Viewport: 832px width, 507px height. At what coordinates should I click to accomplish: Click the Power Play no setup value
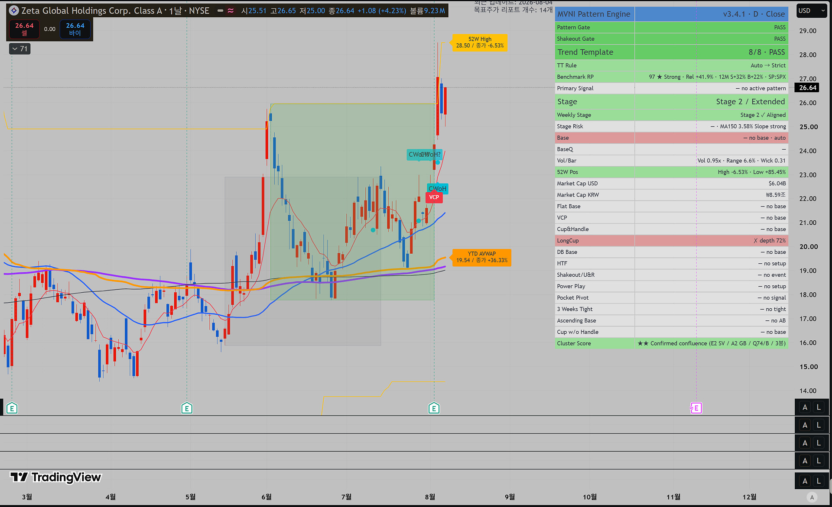tap(771, 286)
